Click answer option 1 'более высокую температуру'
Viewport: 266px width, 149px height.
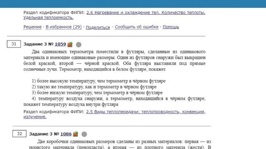coord(99,81)
